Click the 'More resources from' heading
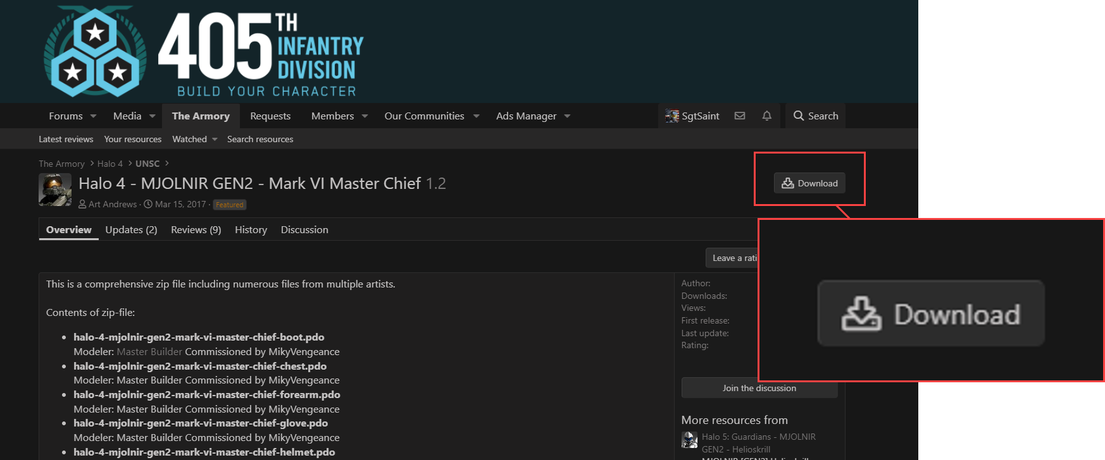1105x460 pixels. pos(734,420)
